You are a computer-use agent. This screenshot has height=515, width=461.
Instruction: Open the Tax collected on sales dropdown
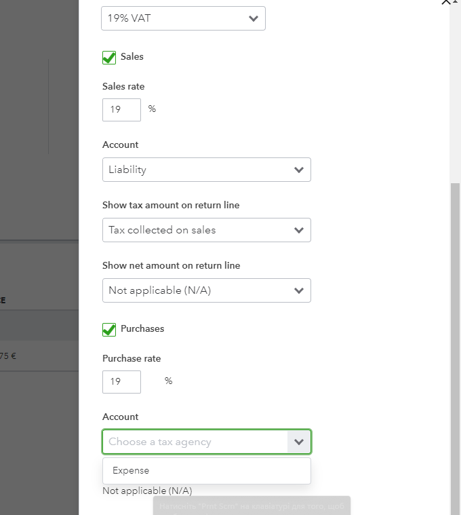pos(197,230)
